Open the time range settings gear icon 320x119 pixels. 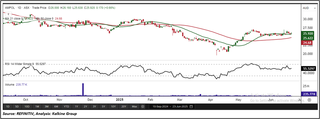pyautogui.click(x=143, y=106)
